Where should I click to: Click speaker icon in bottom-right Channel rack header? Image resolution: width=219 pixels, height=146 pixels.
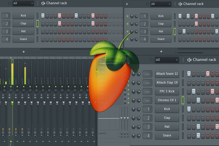(189, 60)
